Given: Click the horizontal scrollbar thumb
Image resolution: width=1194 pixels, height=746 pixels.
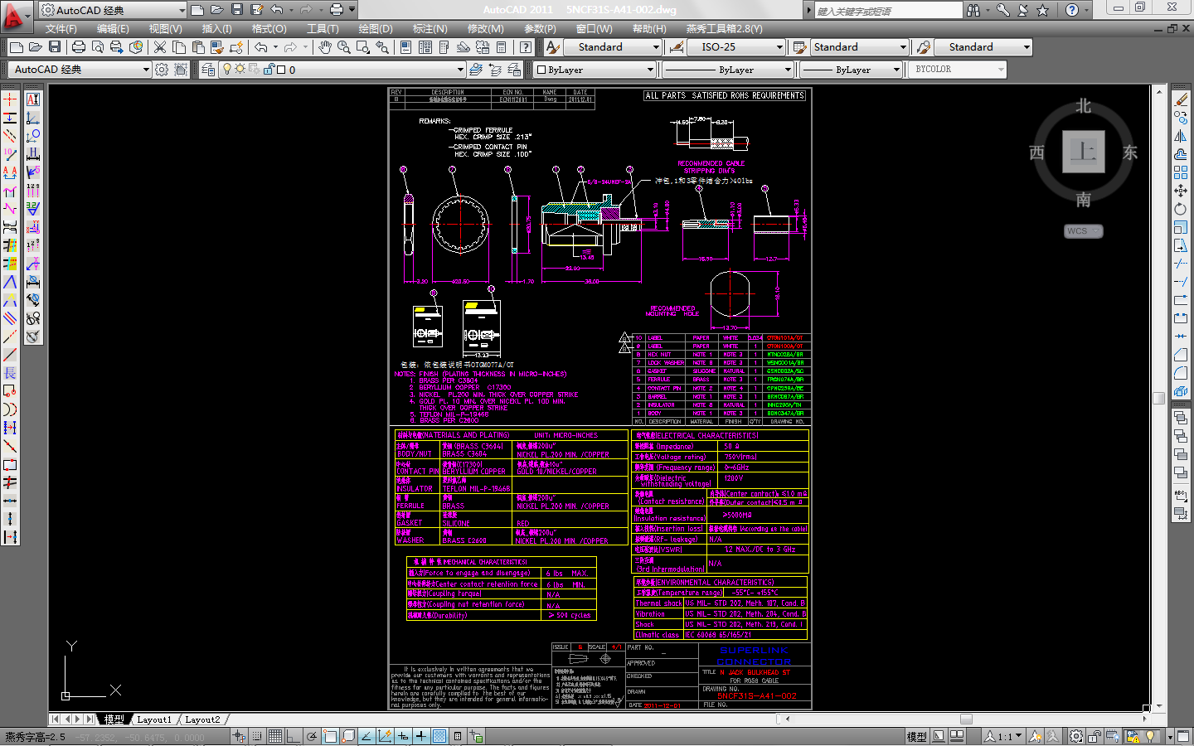Looking at the screenshot, I should click(967, 719).
